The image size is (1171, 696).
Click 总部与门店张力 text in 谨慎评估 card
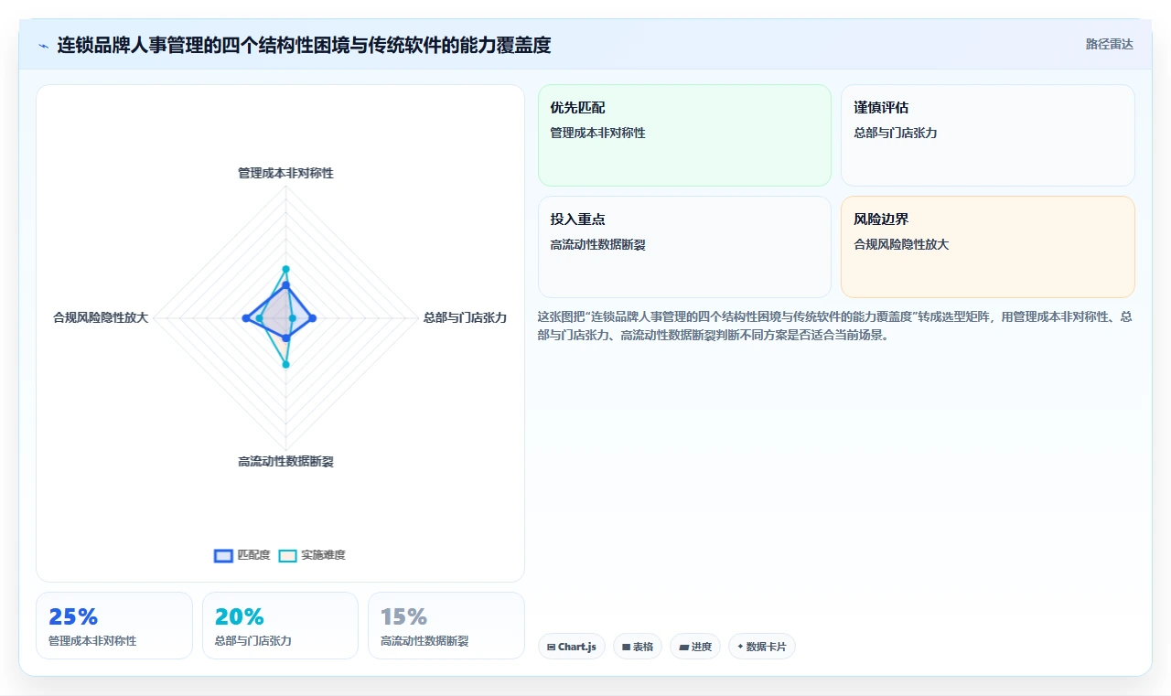(896, 133)
